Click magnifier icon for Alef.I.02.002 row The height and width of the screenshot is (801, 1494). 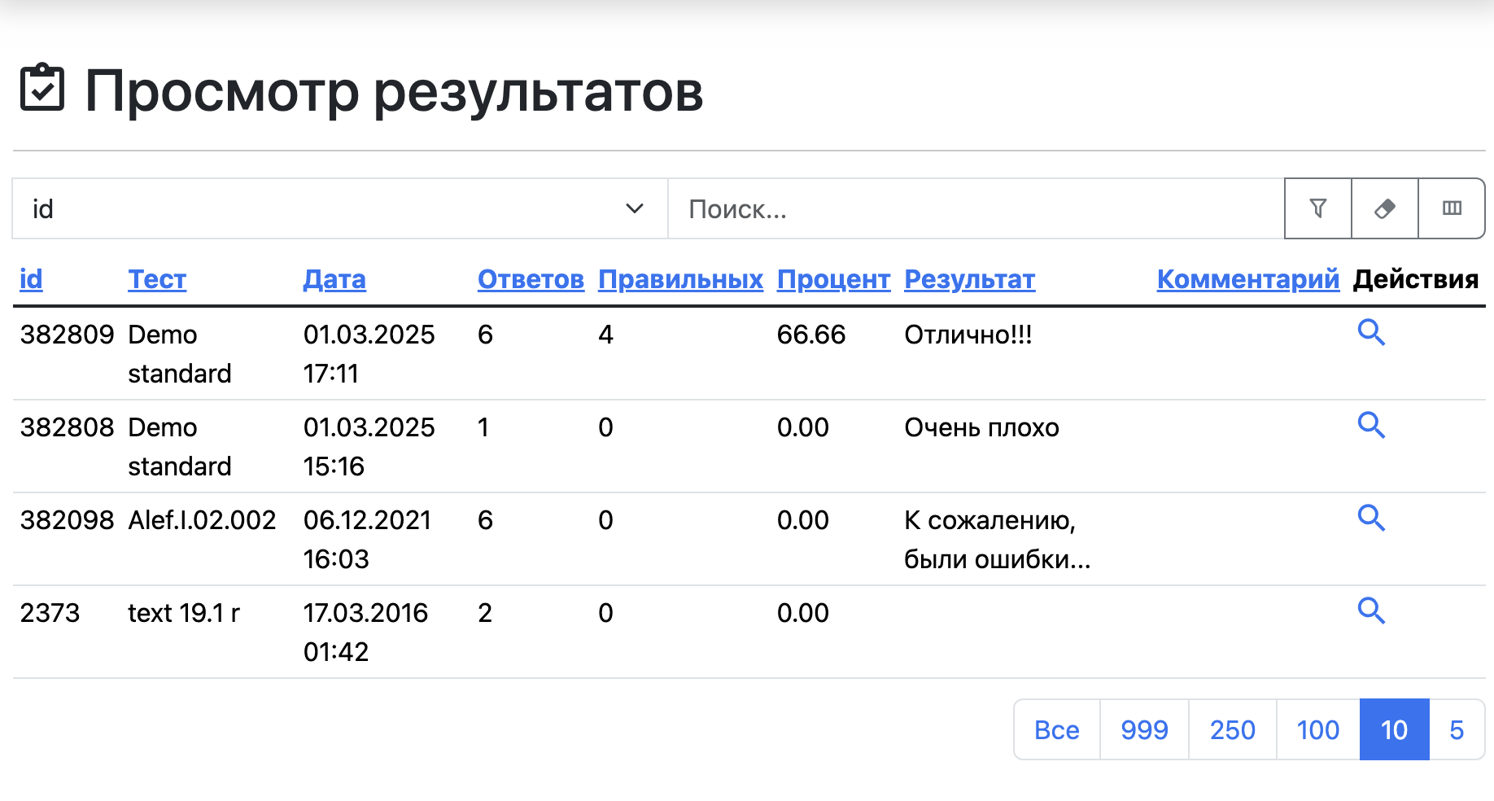(1370, 518)
